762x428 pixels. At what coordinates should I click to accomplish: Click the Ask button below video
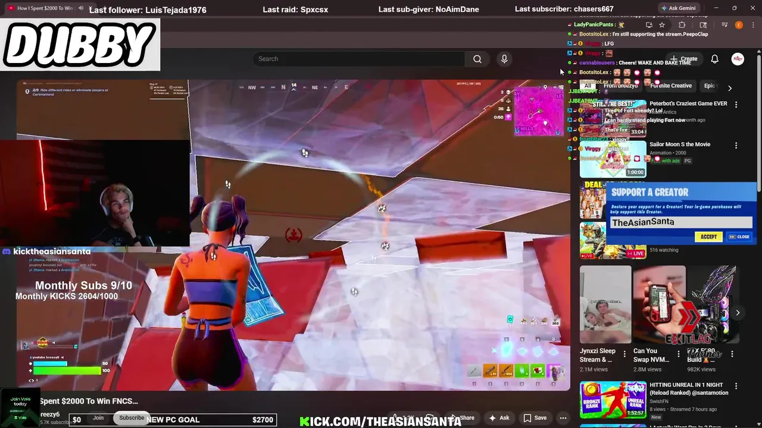499,418
